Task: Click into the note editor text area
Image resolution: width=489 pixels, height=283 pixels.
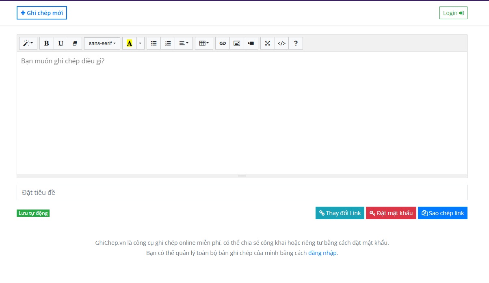Action: [x=242, y=113]
